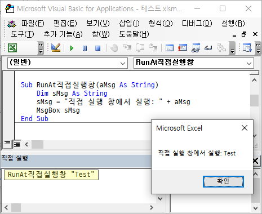Click the Sub RunAt직접실행창 declaration line
The height and width of the screenshot is (214, 262).
[90, 85]
